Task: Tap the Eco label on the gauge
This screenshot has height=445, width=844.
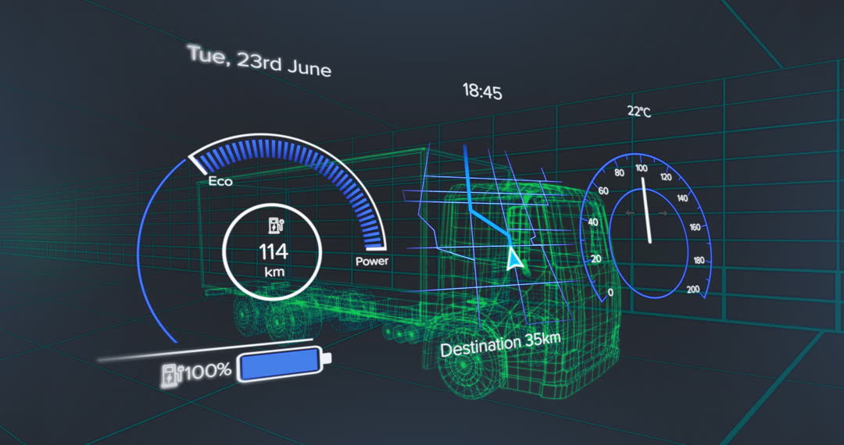Action: click(220, 182)
